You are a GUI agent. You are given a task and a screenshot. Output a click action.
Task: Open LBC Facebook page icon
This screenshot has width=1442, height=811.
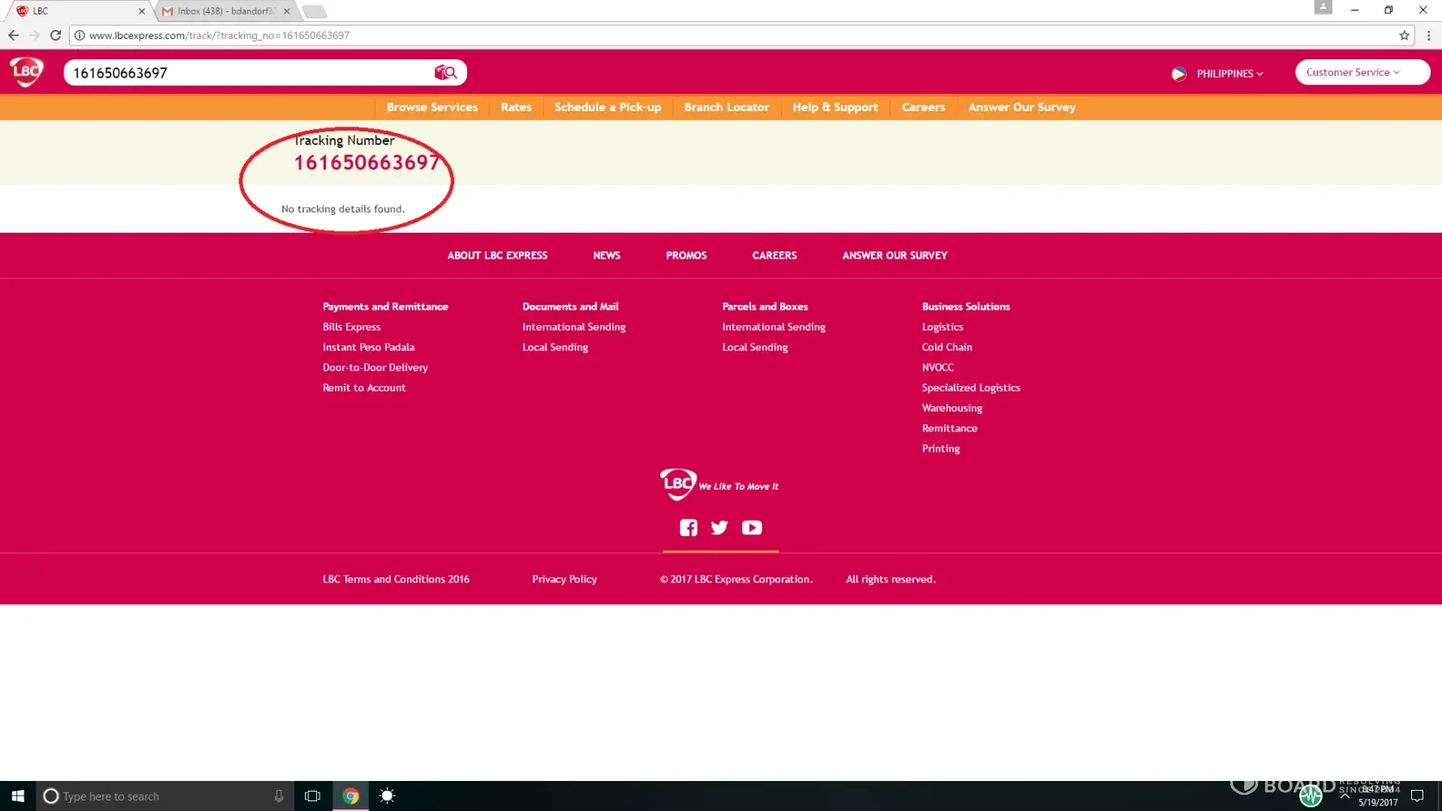[688, 528]
